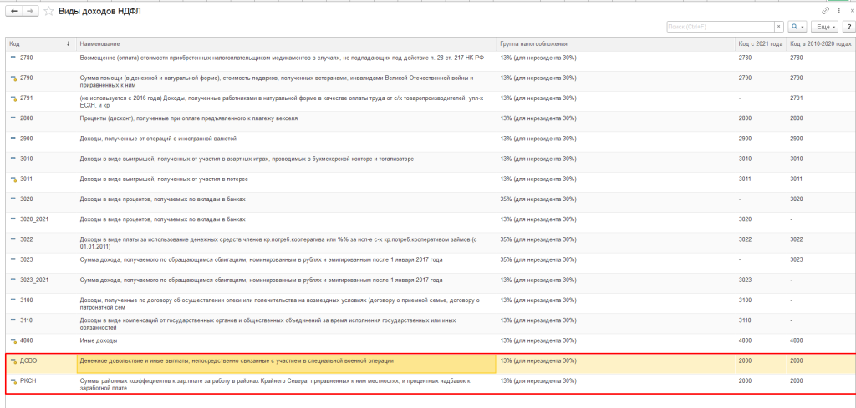Click the Код с 2021 года header
Viewport: 856px width, 408px height.
[760, 43]
